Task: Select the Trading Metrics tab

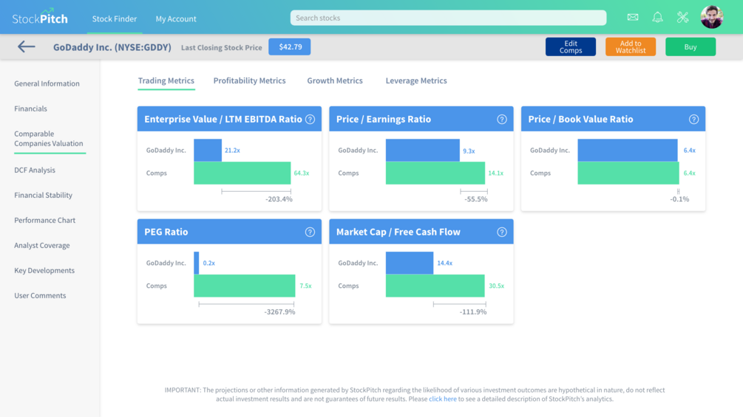Action: tap(166, 80)
